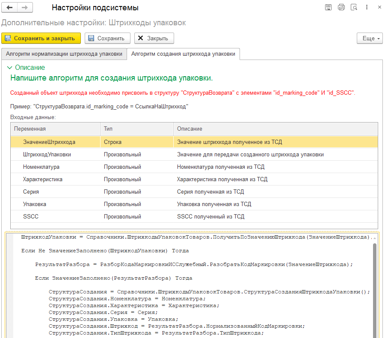385x338 pixels.
Task: Open the 'Еще' dropdown menu
Action: [370, 39]
